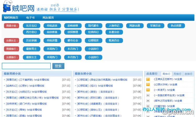This screenshot has height=117, width=196.
Task: Choose the 网游动漫 category
Action: pyautogui.click(x=135, y=26)
